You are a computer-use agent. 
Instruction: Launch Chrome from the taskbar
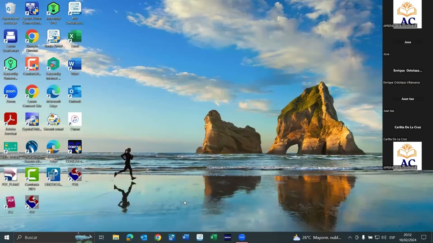coord(158,237)
